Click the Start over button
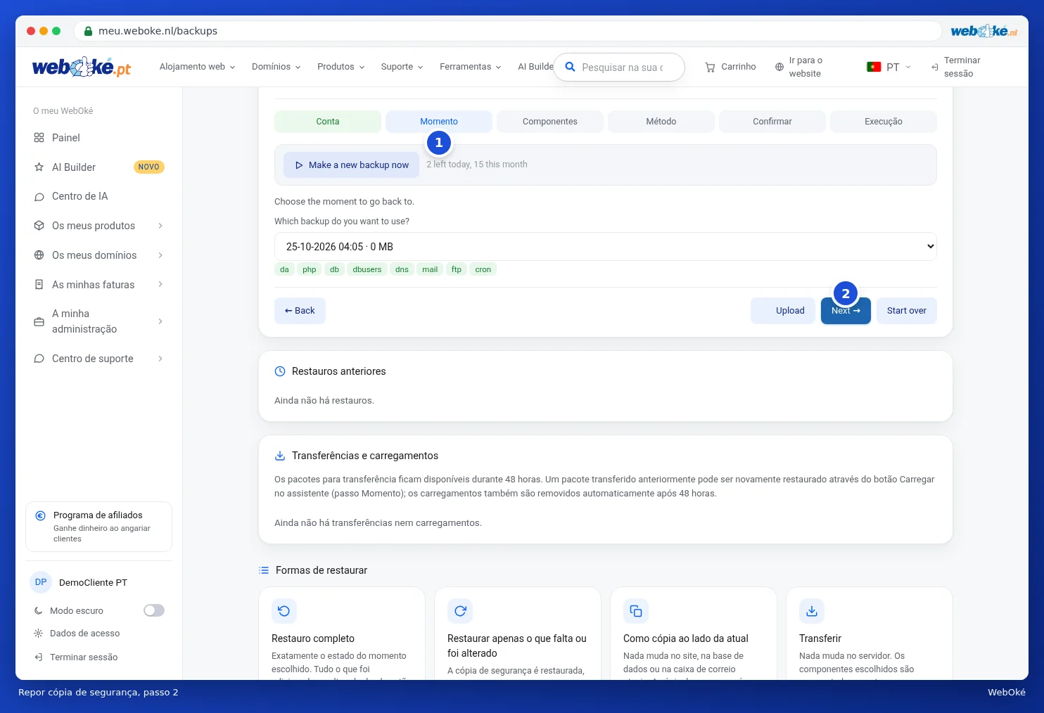 click(x=907, y=311)
